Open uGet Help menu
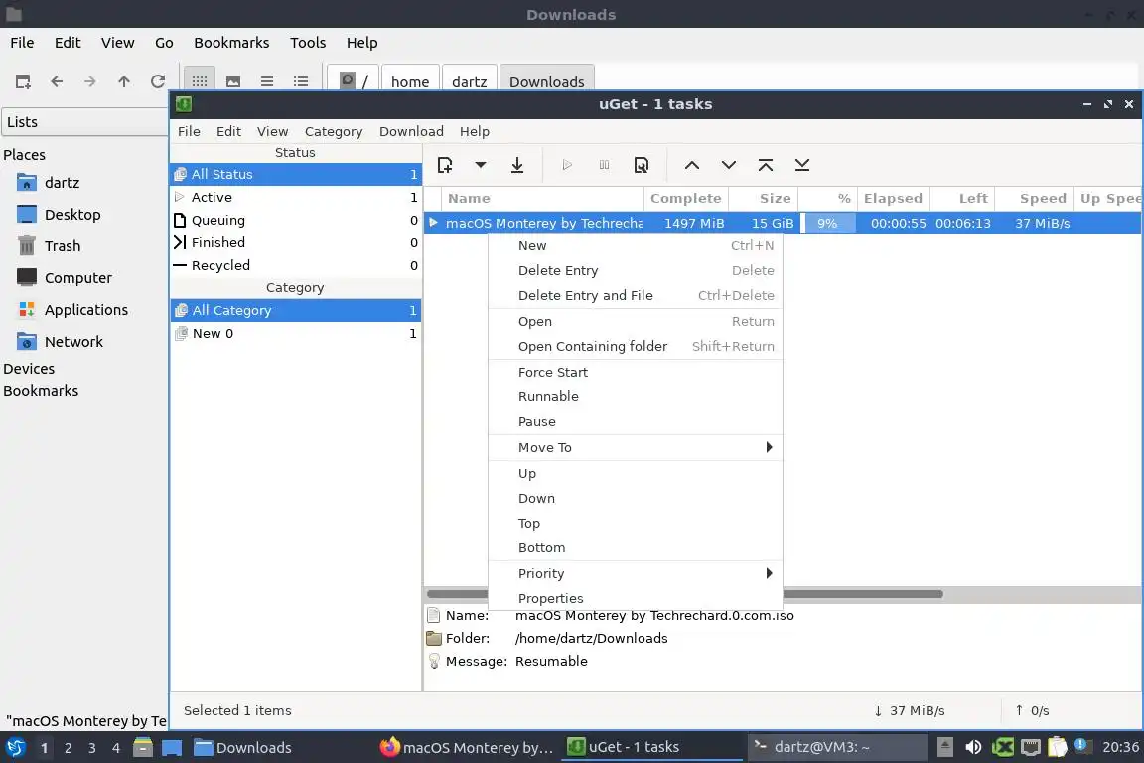This screenshot has width=1144, height=763. [475, 131]
